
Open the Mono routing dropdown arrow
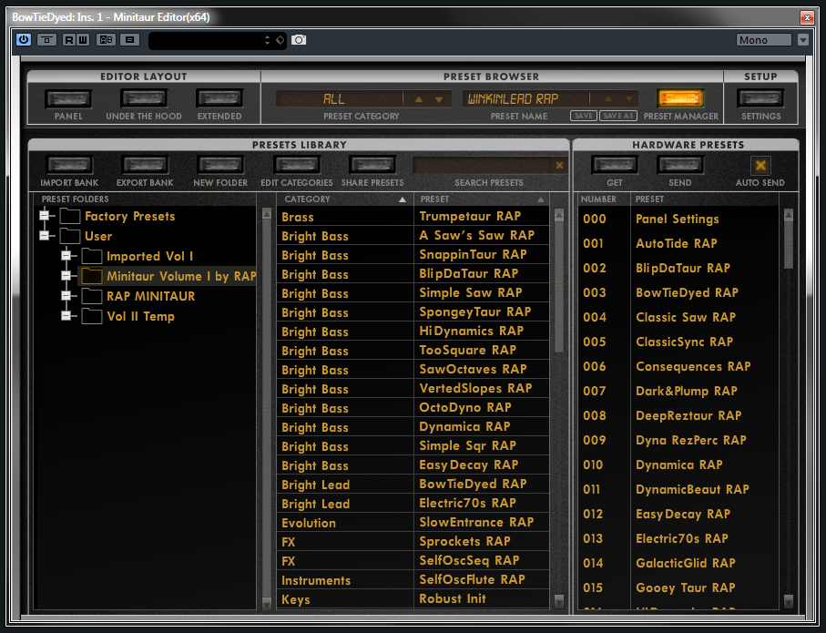coord(803,40)
